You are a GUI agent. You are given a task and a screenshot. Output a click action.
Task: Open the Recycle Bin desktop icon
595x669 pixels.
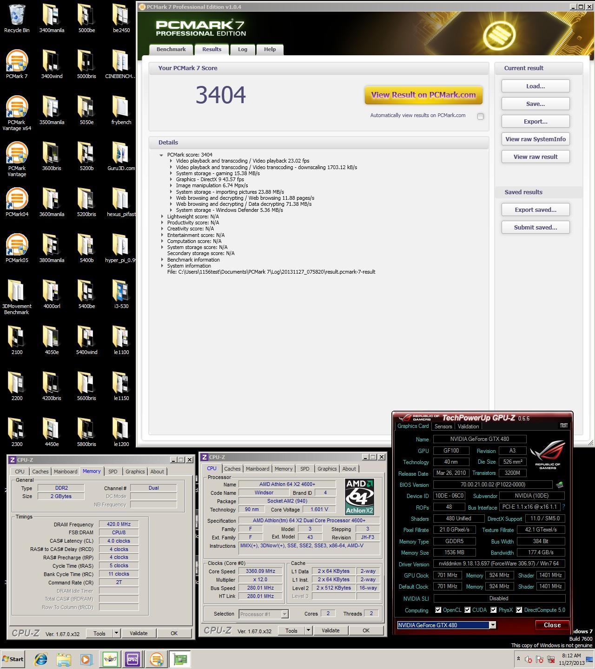(x=17, y=19)
